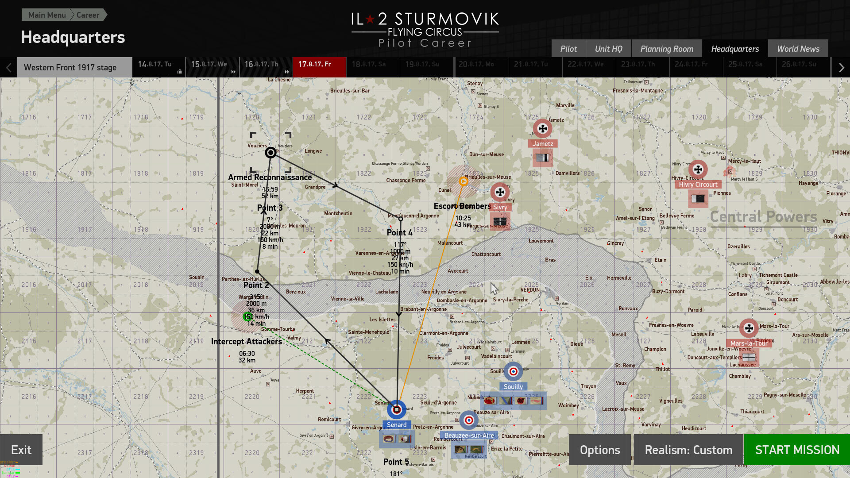850x478 pixels.
Task: Click the orange Escort Bombers target marker
Action: (463, 181)
